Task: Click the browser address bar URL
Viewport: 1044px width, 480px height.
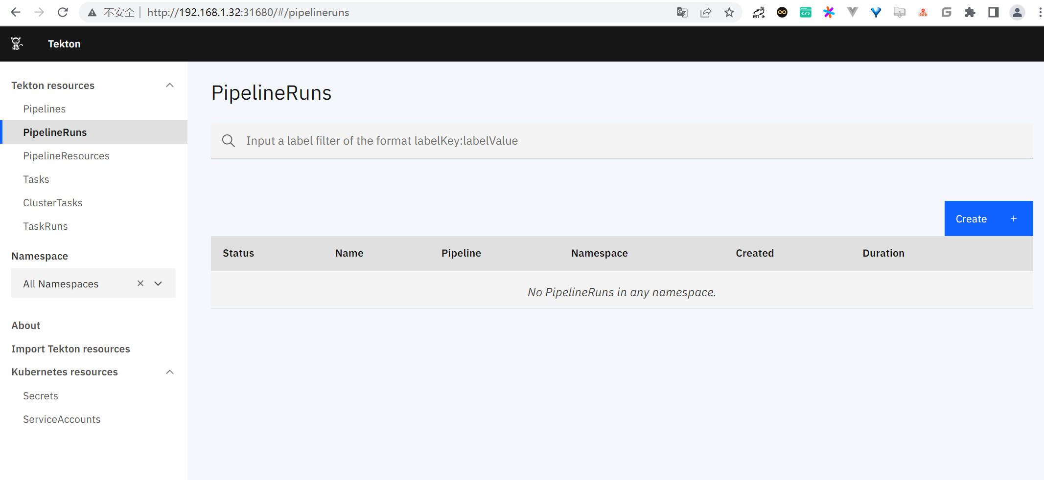Action: [248, 12]
